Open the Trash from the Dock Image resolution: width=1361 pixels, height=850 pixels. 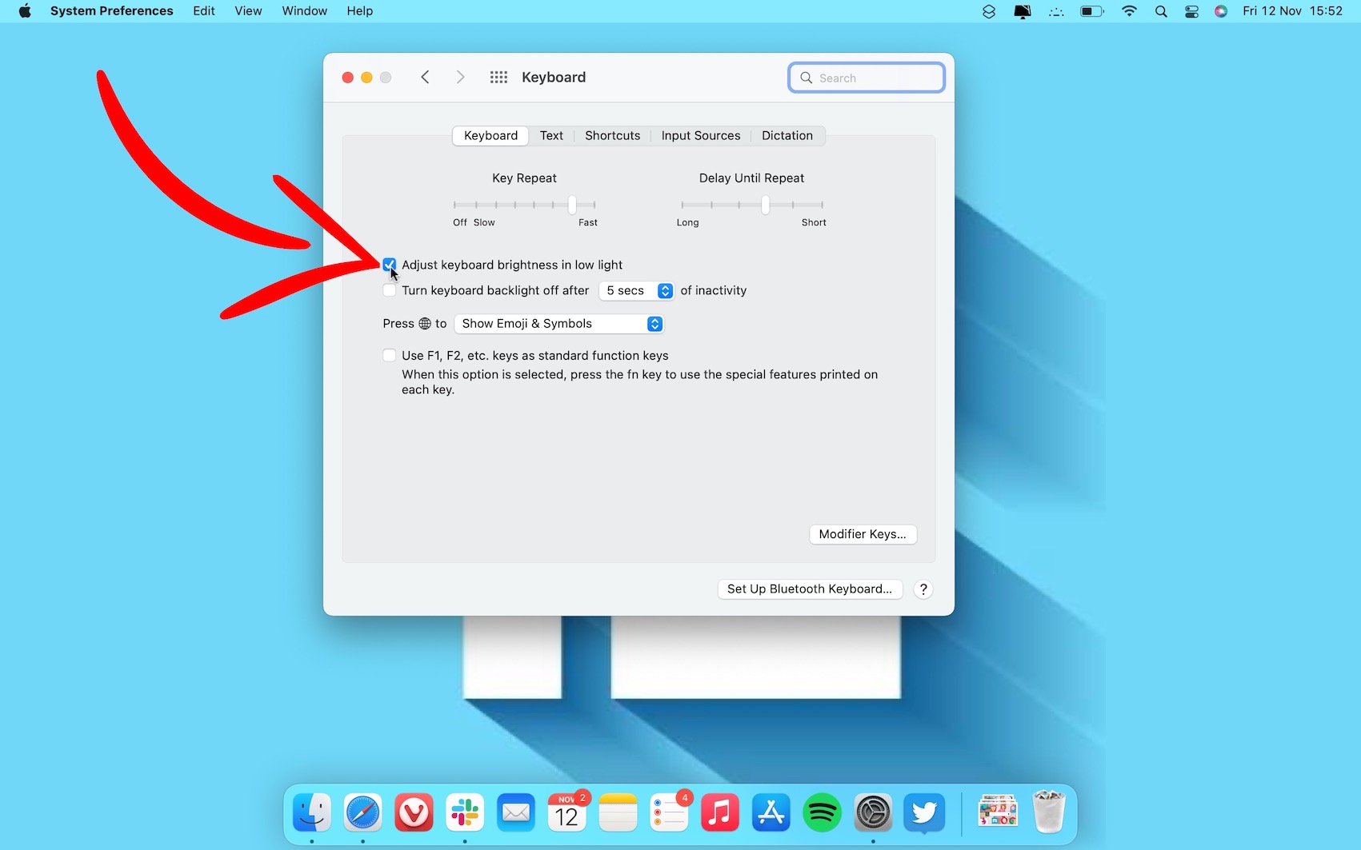point(1048,812)
